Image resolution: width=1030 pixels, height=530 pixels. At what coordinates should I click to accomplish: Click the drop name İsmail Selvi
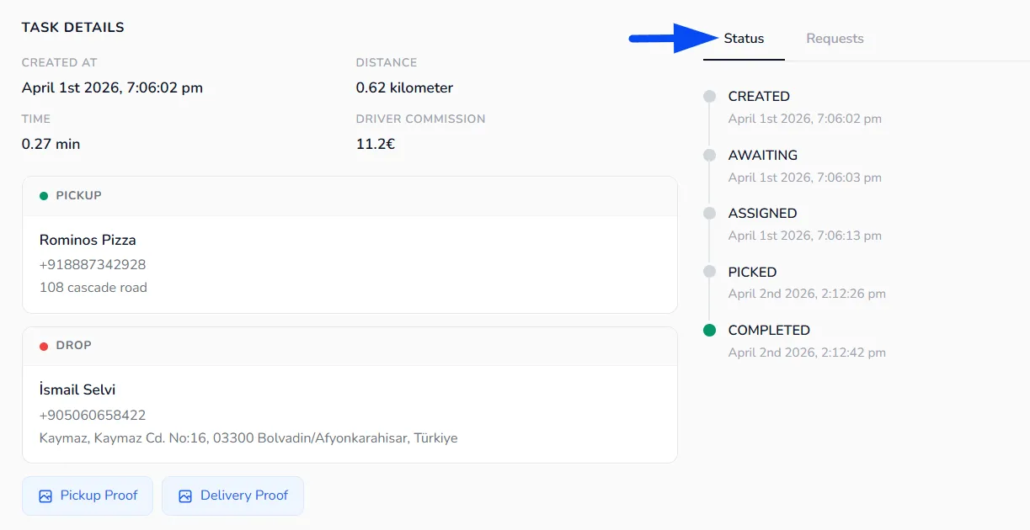(x=77, y=390)
